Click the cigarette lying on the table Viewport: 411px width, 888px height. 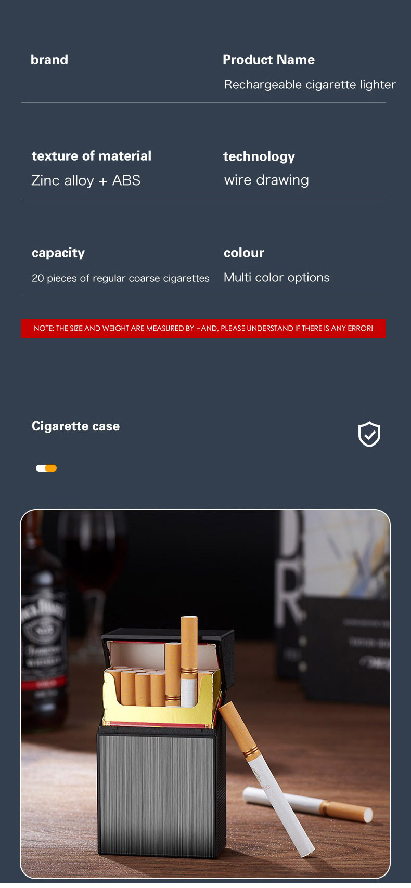(x=308, y=805)
